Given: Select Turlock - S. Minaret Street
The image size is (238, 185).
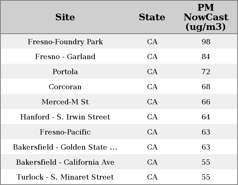Looking at the screenshot, I should [x=65, y=177].
